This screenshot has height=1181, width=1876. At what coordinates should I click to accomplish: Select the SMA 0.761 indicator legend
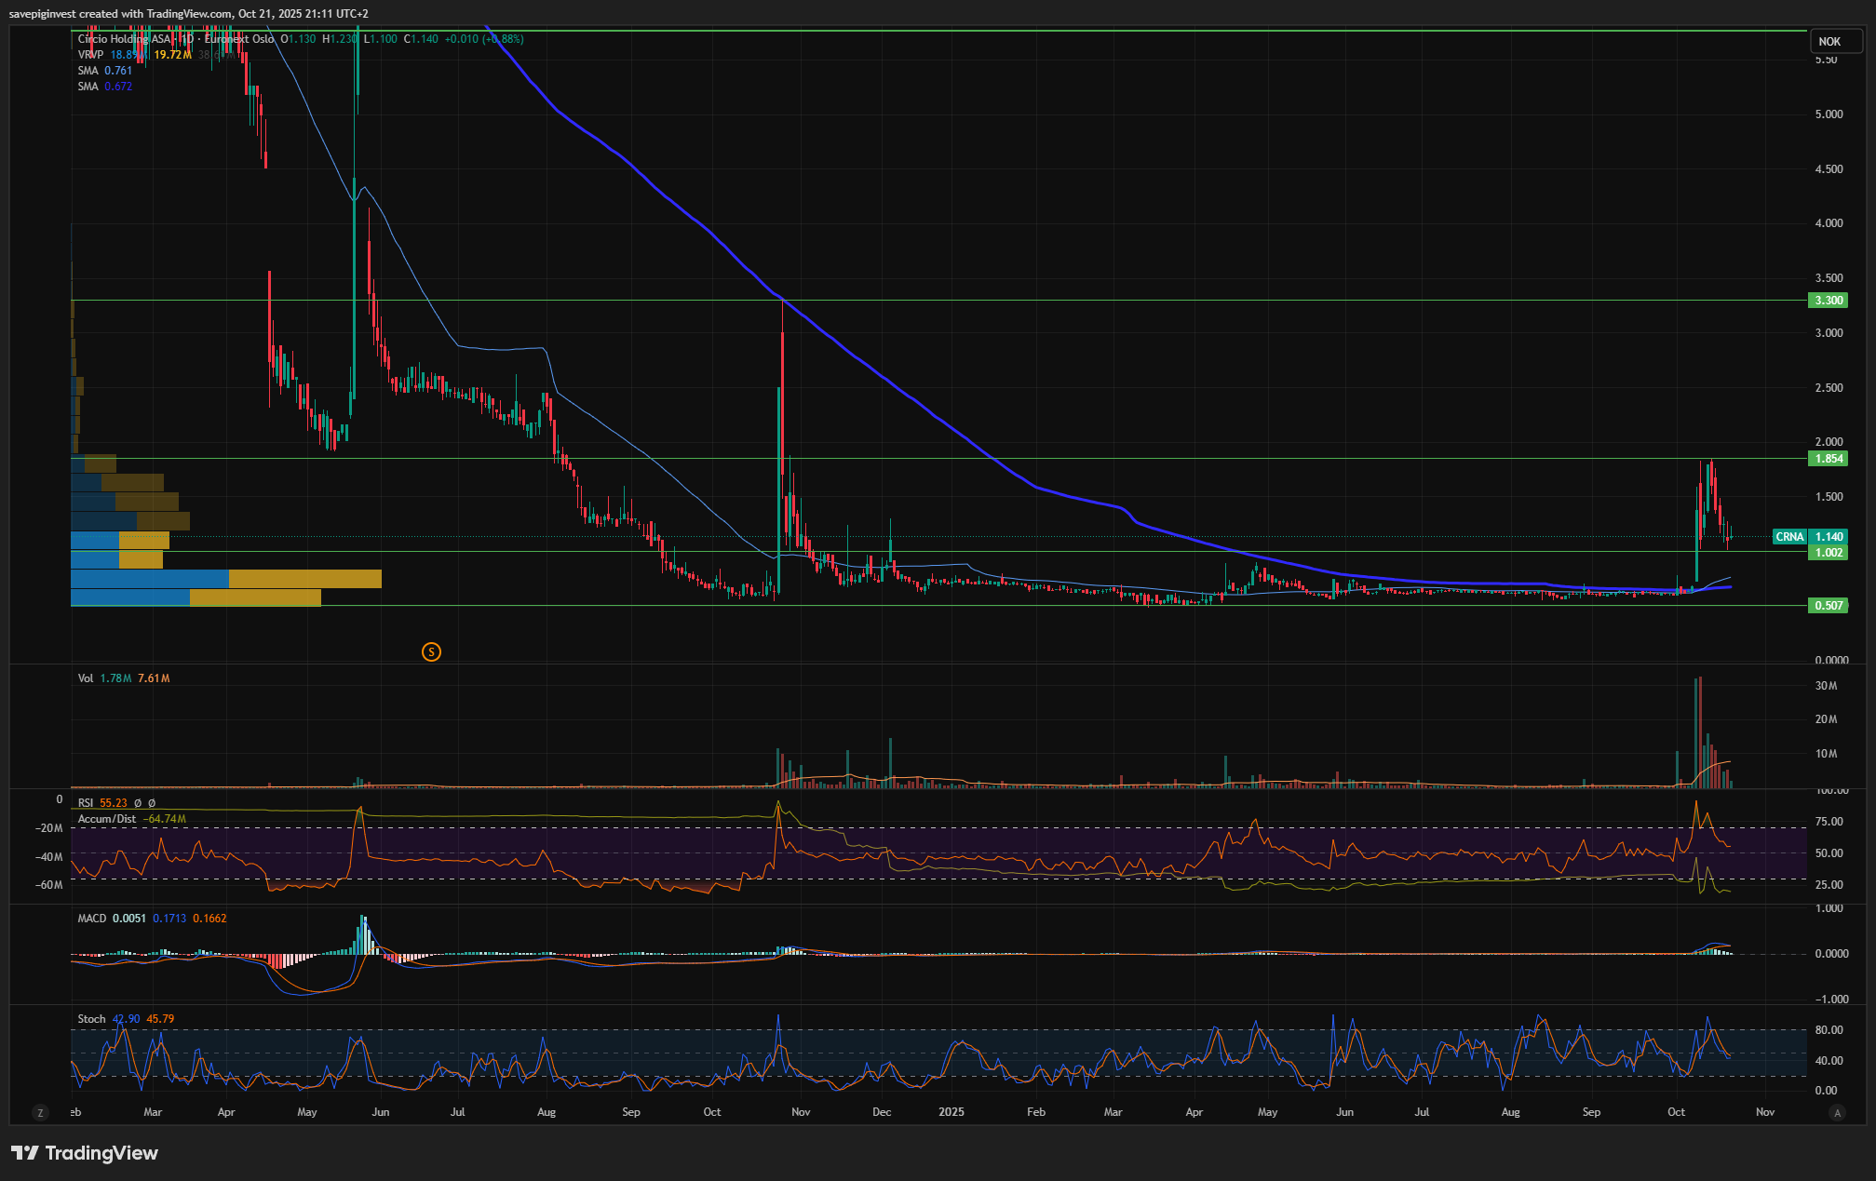click(x=88, y=71)
